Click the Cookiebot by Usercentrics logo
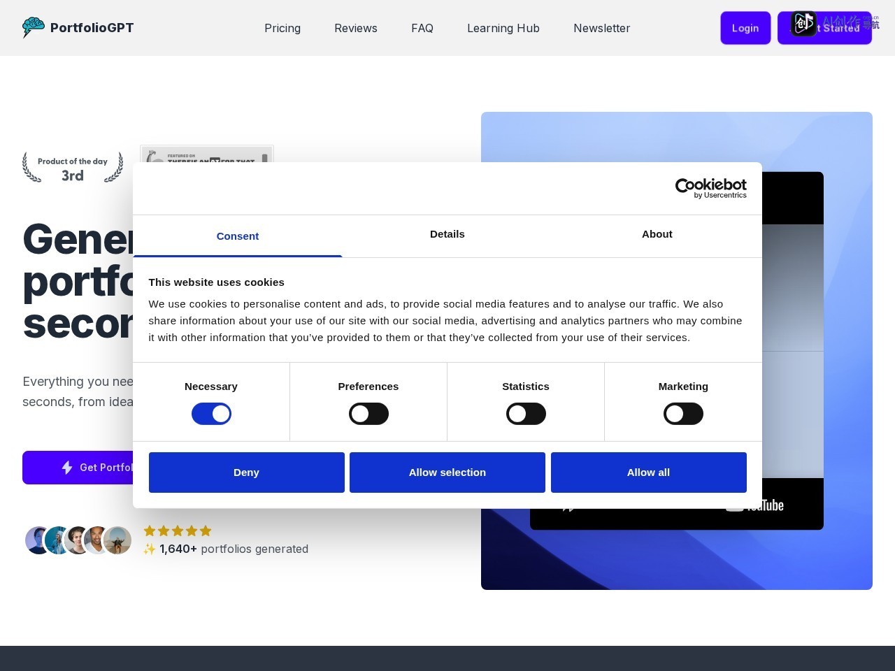Viewport: 895px width, 671px height. click(x=710, y=188)
